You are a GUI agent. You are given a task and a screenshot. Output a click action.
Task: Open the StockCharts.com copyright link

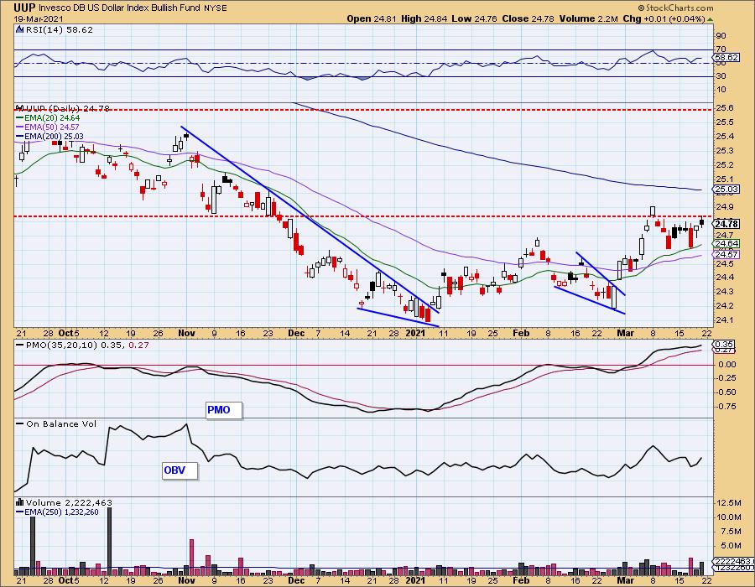tap(676, 8)
